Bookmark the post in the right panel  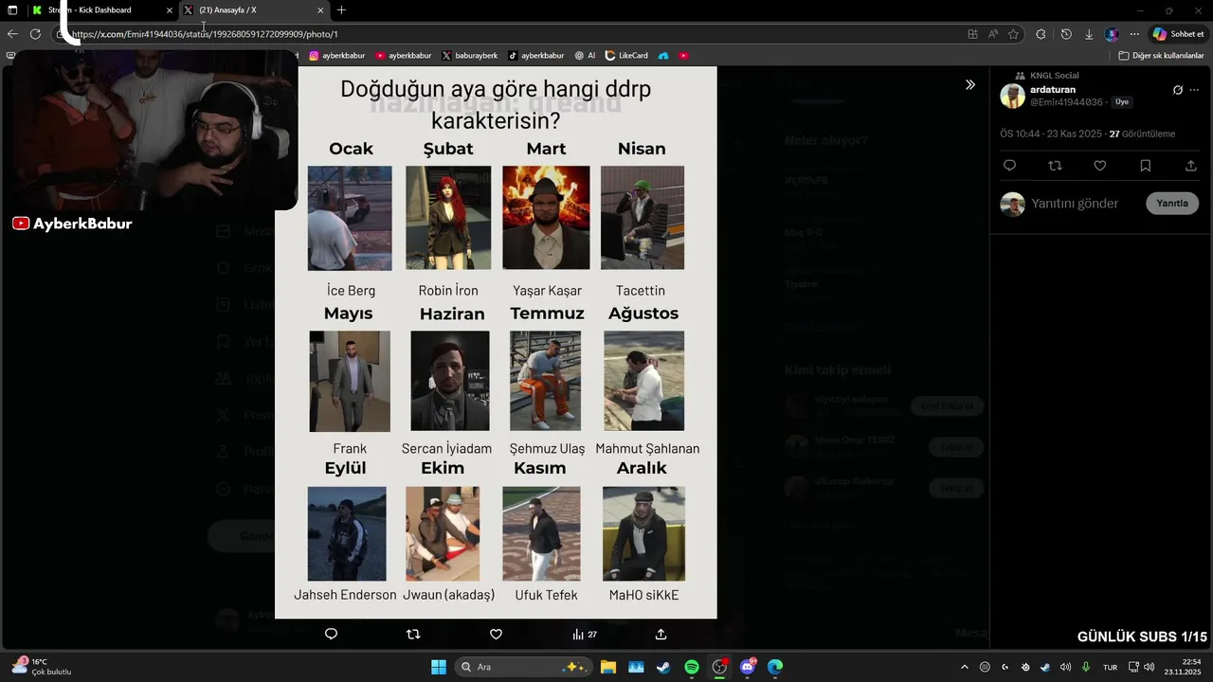(1146, 166)
